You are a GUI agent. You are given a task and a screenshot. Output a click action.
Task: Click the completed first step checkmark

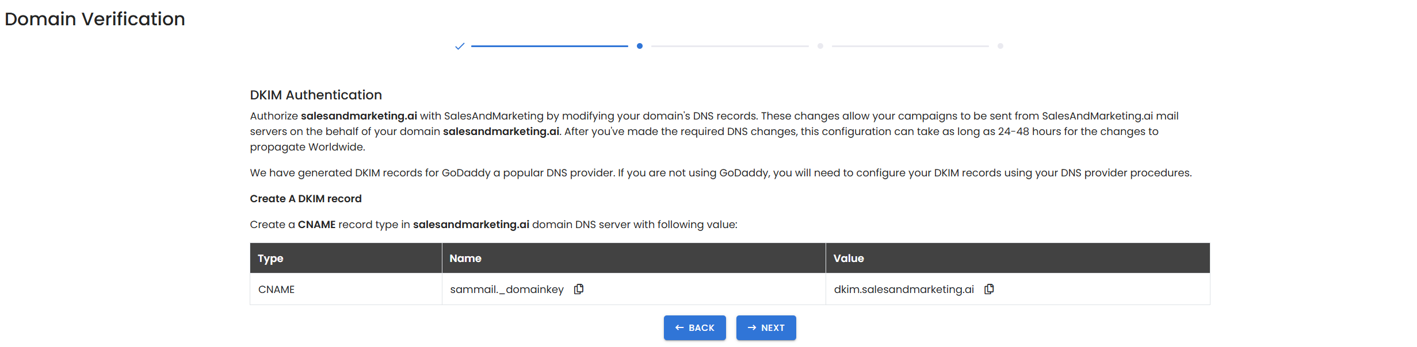click(460, 46)
